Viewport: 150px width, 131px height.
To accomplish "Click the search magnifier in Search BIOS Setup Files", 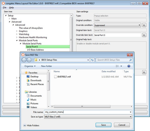I will pyautogui.click(x=130, y=60).
